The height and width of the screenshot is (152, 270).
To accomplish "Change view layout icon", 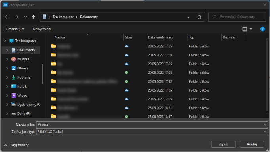I will [x=245, y=29].
